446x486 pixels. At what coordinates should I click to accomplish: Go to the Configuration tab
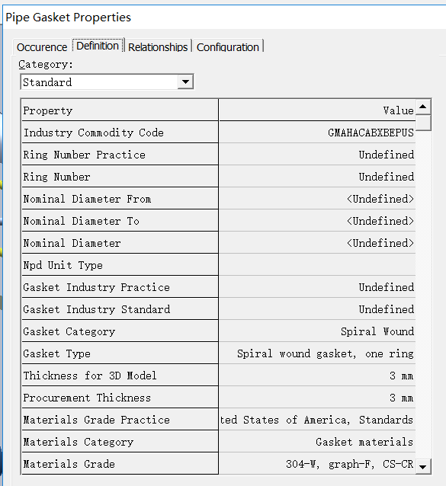click(228, 47)
